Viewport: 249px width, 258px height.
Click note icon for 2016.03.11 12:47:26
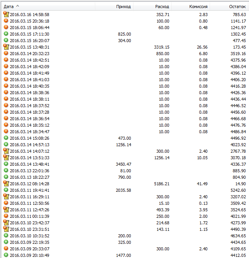point(6,209)
